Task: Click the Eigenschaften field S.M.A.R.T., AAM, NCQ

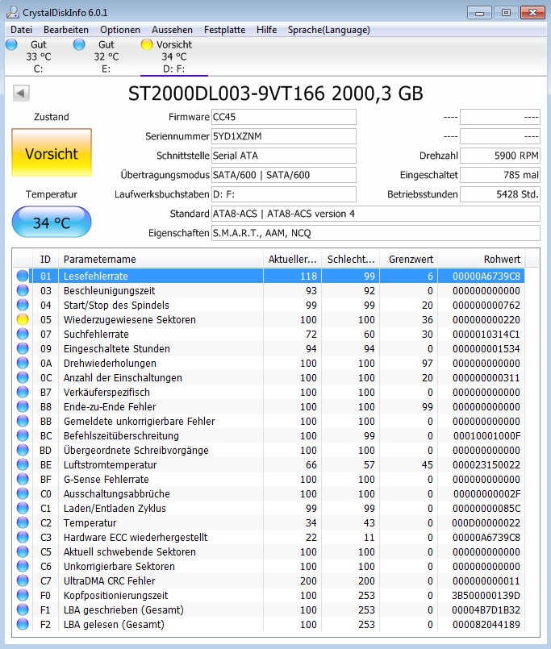Action: point(375,233)
